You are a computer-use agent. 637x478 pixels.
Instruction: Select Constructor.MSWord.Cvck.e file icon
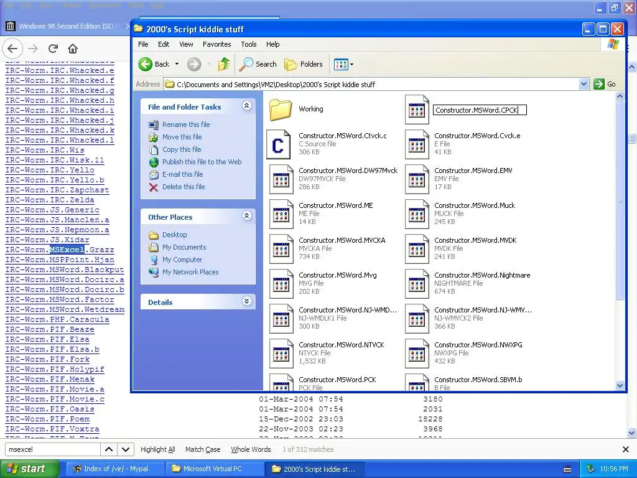click(x=417, y=144)
